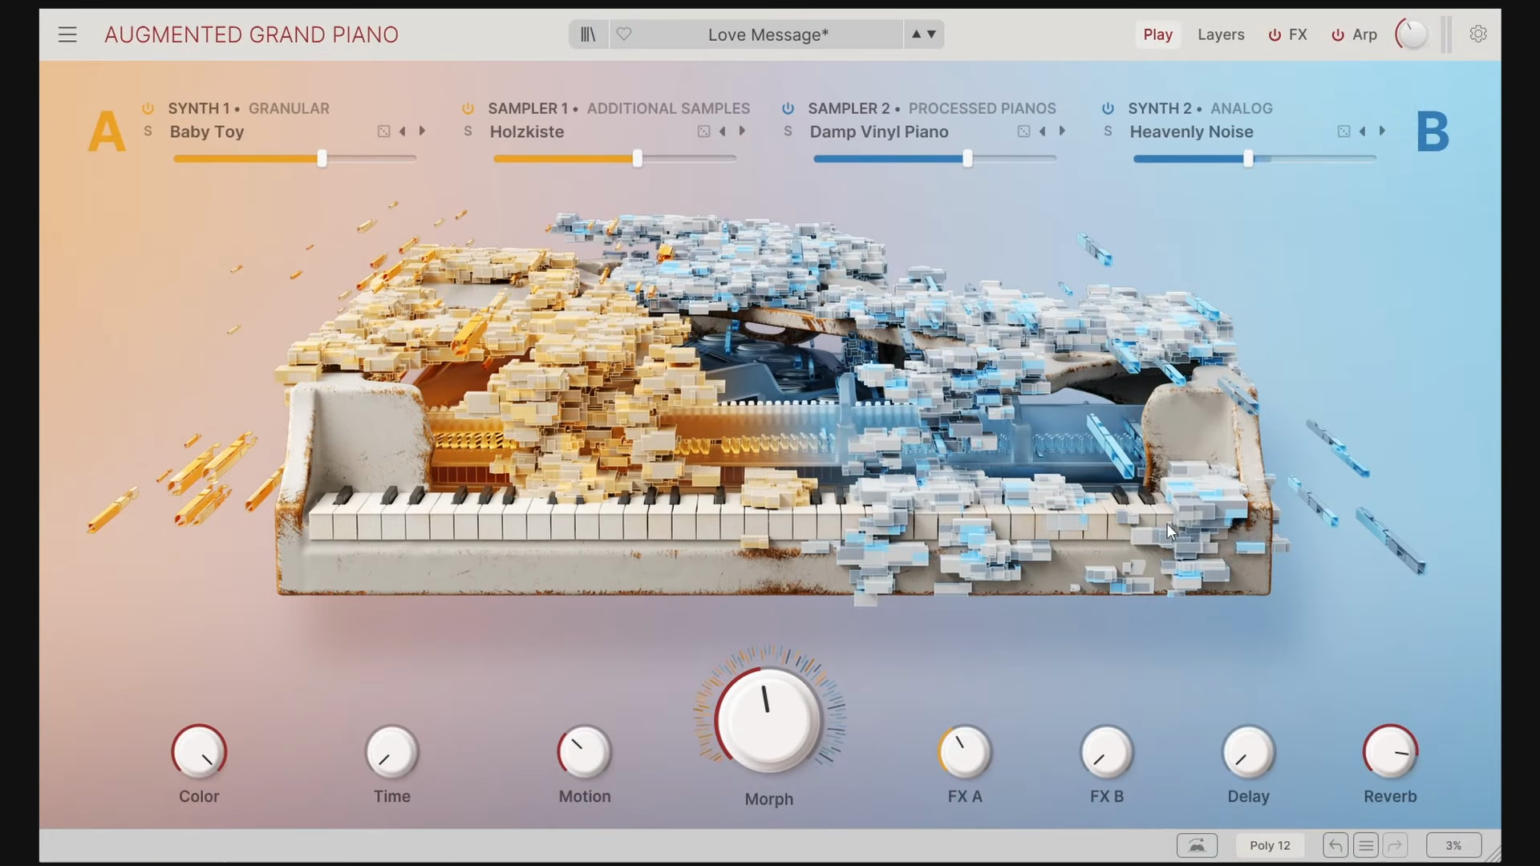Click the MIDI controller icon in status bar
The width and height of the screenshot is (1540, 866).
click(1197, 845)
